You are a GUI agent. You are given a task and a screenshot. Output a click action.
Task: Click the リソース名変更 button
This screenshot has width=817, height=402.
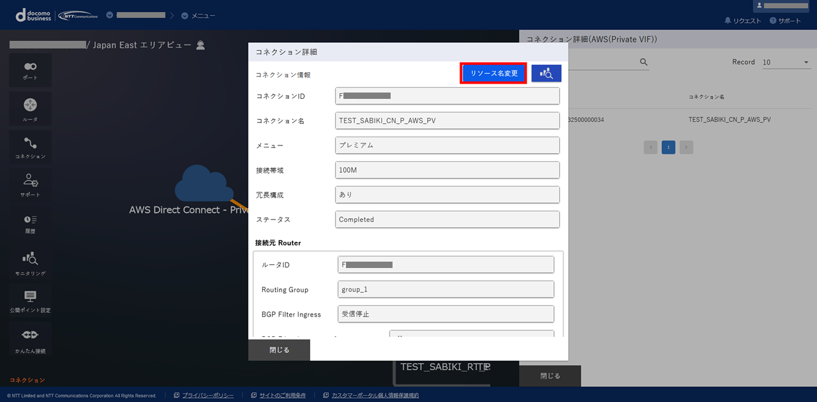[494, 73]
